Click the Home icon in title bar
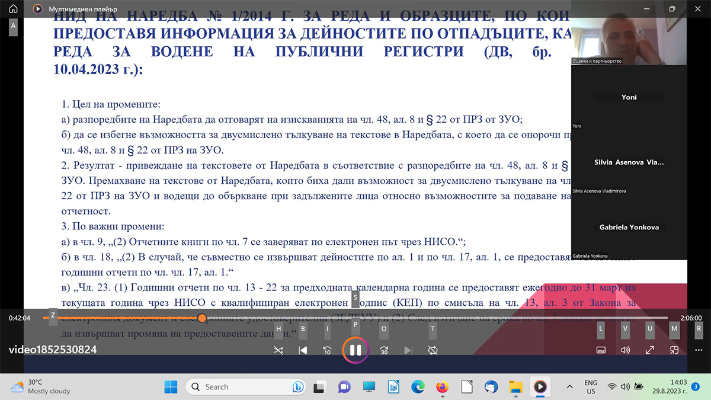This screenshot has width=711, height=400. (x=13, y=9)
